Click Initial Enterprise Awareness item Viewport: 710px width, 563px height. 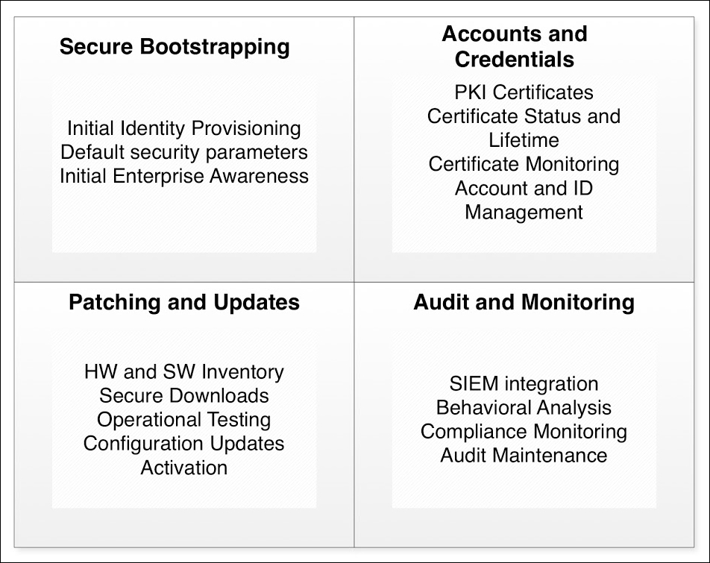[x=183, y=176]
